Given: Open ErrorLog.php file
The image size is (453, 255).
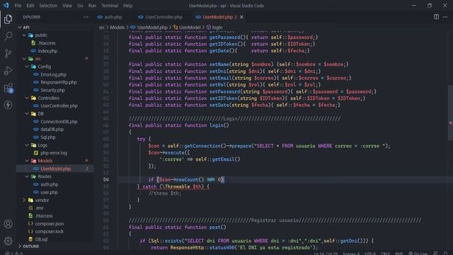Looking at the screenshot, I should click(54, 74).
